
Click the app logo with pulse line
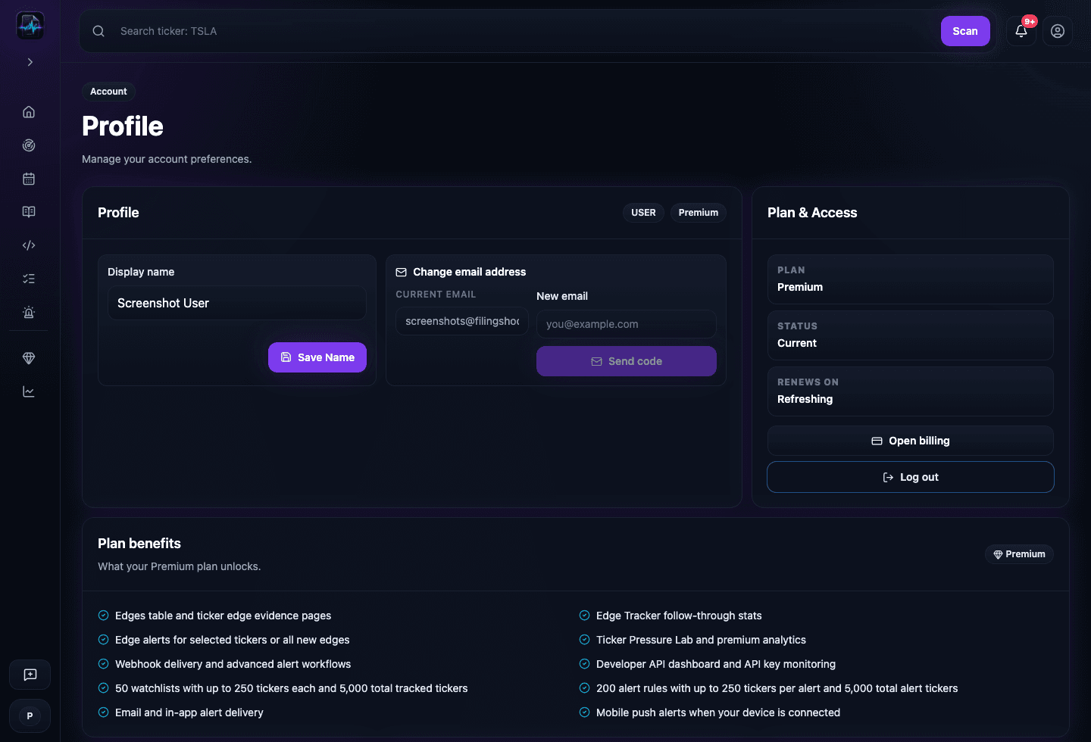tap(30, 26)
